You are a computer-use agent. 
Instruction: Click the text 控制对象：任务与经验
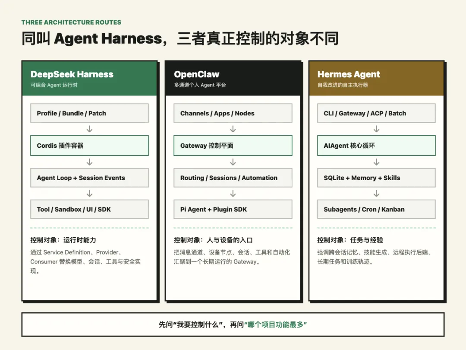coord(350,240)
